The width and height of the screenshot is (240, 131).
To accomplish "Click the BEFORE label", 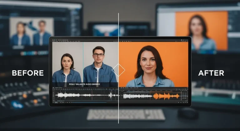I will pyautogui.click(x=27, y=73).
